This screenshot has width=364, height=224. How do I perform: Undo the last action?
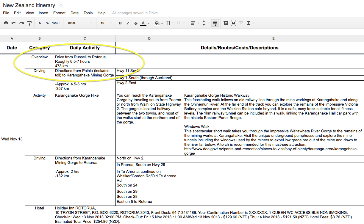tap(14, 23)
